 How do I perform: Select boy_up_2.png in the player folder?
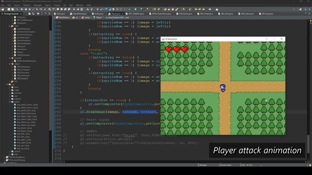point(21,148)
